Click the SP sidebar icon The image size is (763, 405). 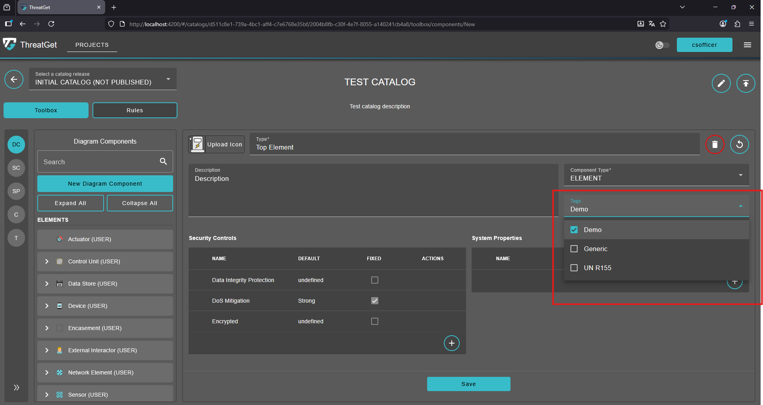[x=16, y=191]
